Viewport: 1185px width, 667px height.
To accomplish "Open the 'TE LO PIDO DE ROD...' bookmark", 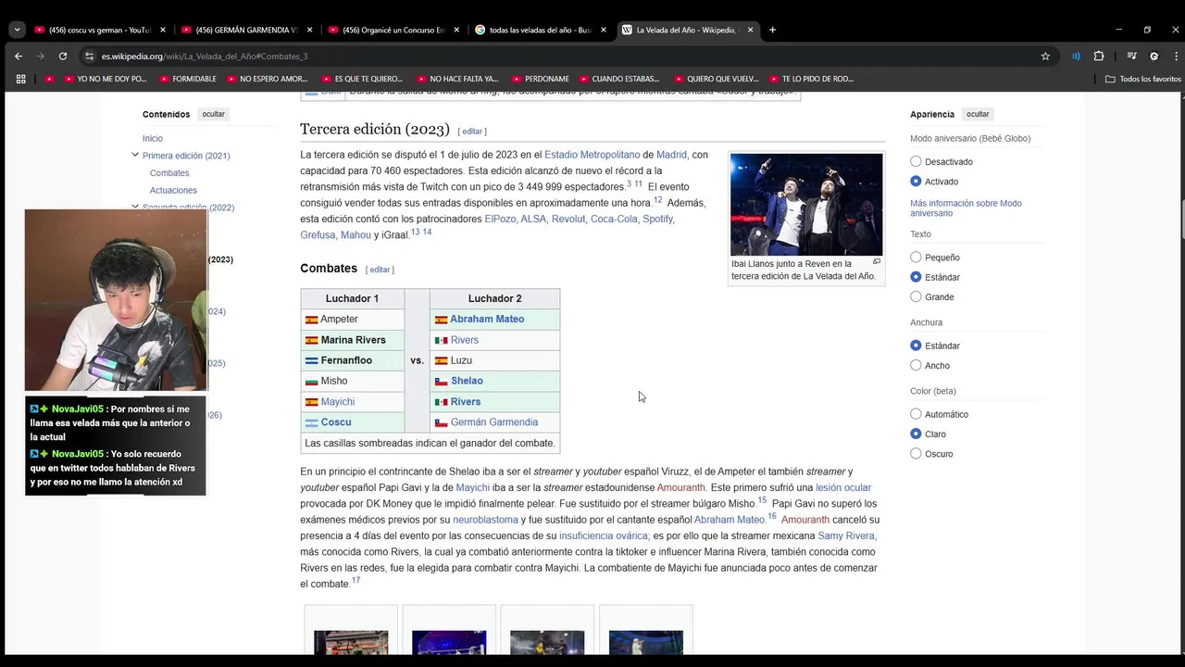I will [811, 79].
